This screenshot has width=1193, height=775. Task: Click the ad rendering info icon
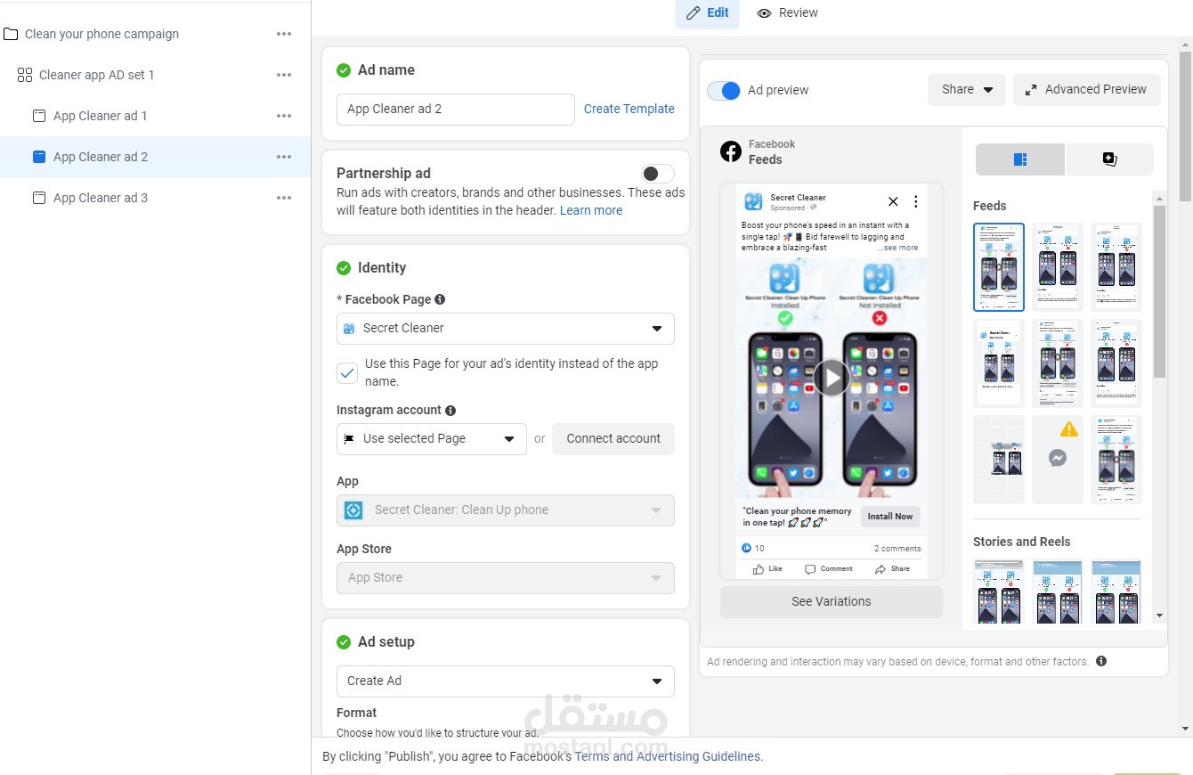pos(1101,661)
